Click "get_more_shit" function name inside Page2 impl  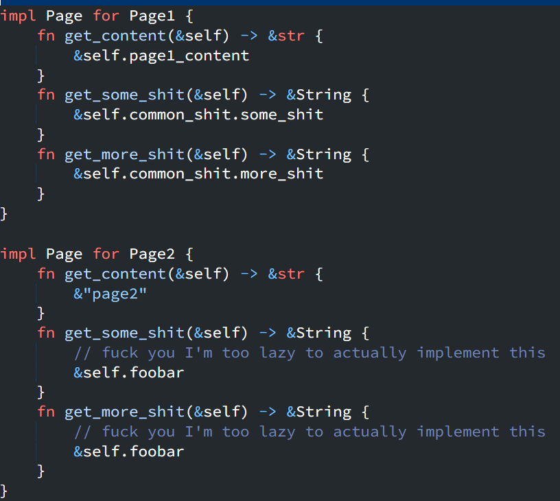click(x=124, y=412)
